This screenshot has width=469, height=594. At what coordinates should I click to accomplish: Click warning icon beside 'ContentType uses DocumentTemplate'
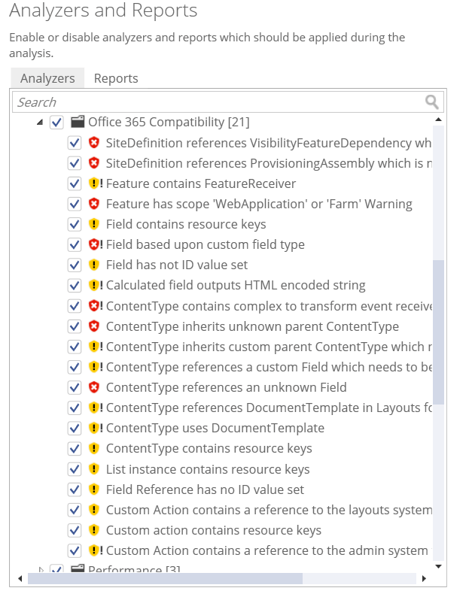(95, 428)
